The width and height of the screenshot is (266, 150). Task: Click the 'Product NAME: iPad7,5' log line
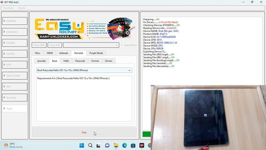(x=155, y=34)
